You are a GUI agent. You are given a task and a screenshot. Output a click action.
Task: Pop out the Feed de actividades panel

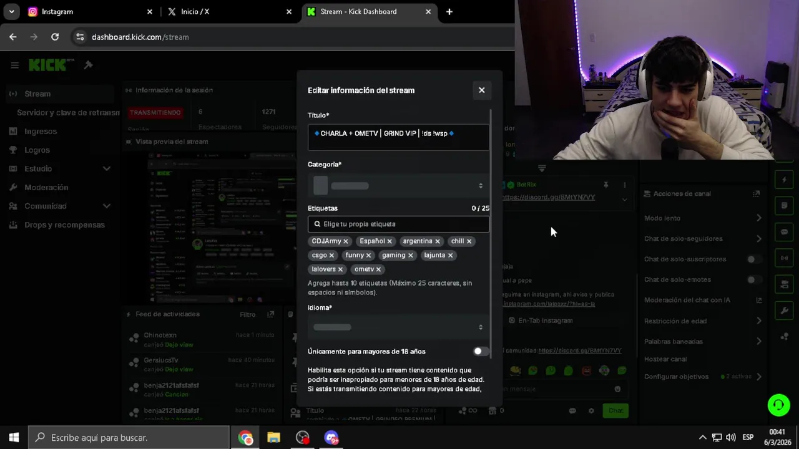click(x=270, y=315)
